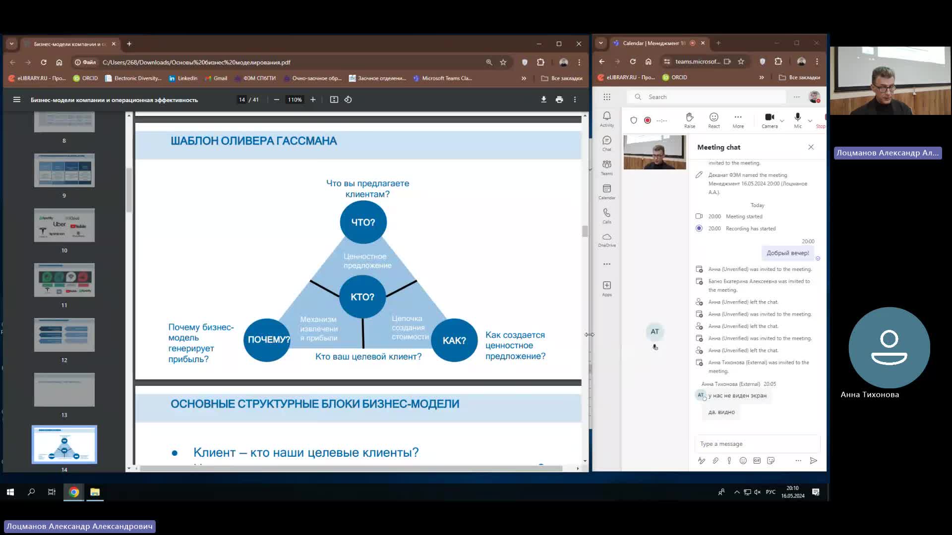
Task: Zoom in the PDF with plus button
Action: (x=313, y=100)
